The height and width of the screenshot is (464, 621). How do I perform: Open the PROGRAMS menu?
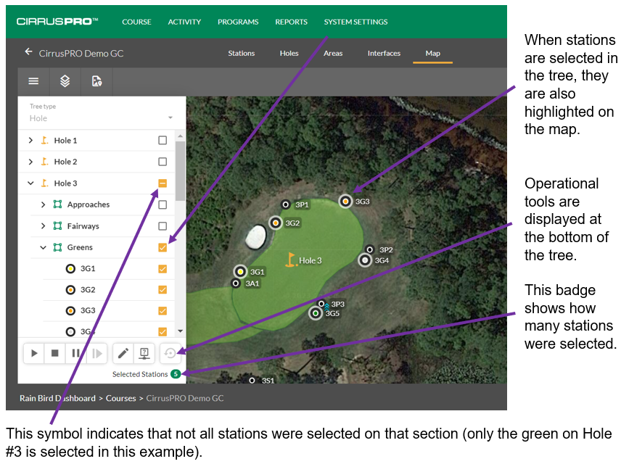tap(238, 22)
